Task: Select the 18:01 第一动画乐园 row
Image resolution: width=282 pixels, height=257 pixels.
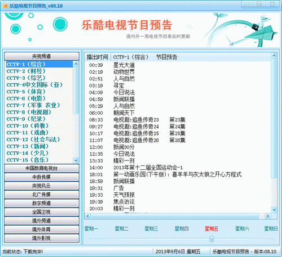Action: (178, 174)
